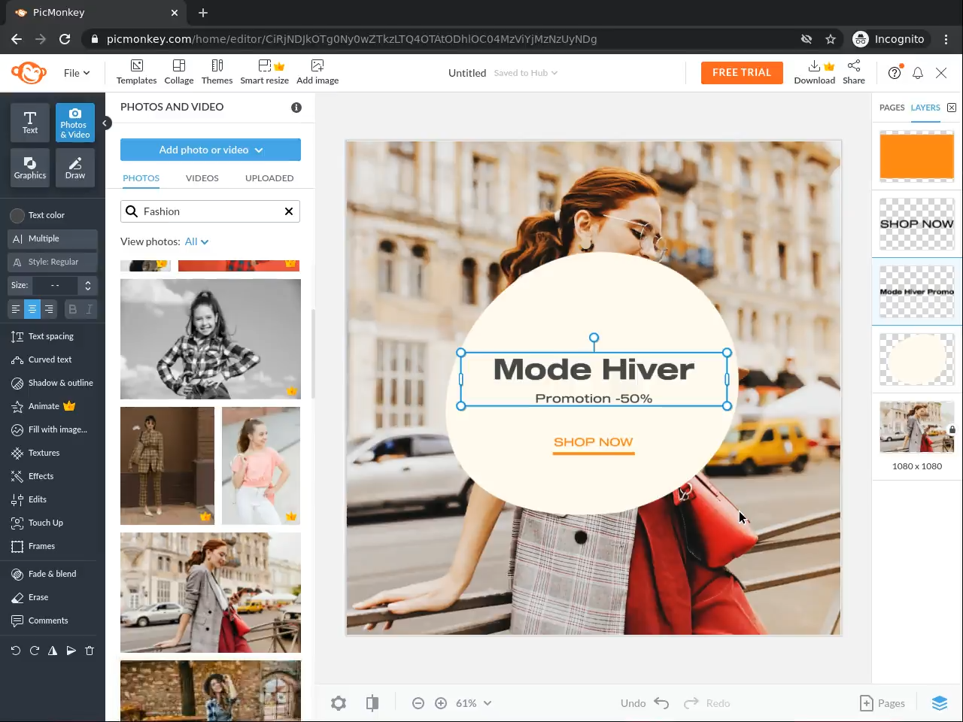Click the Pages button in the bottom bar
Image resolution: width=963 pixels, height=722 pixels.
click(x=882, y=703)
